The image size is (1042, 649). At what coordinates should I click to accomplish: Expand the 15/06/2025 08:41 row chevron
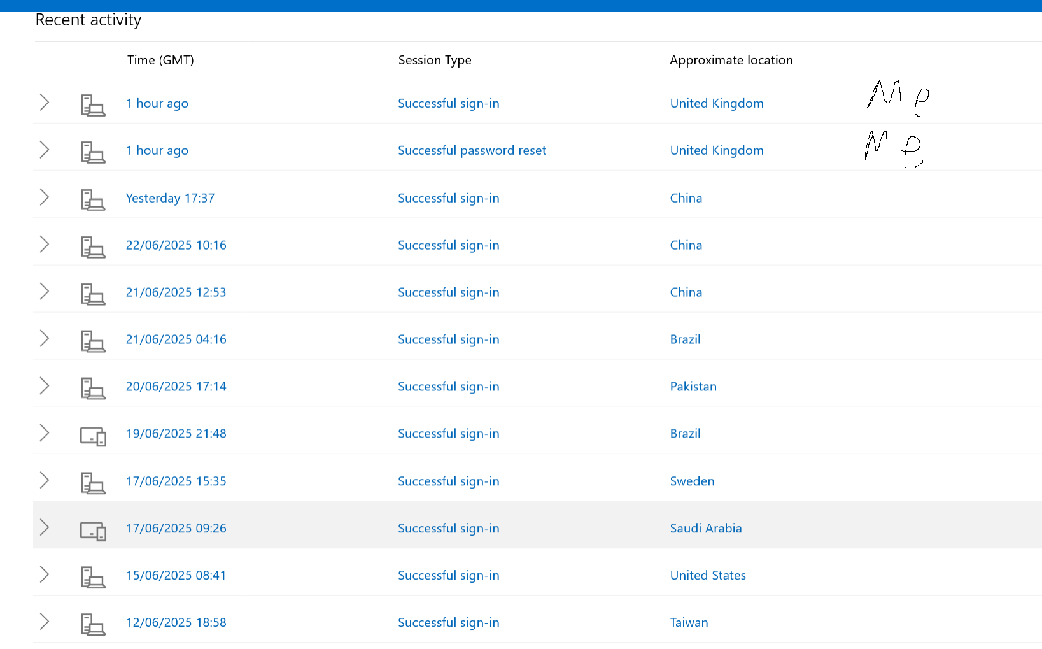pyautogui.click(x=45, y=574)
